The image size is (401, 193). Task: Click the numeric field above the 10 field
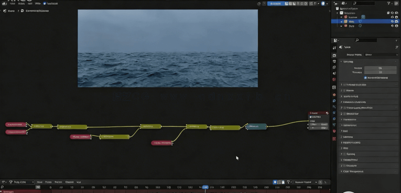tap(380, 68)
